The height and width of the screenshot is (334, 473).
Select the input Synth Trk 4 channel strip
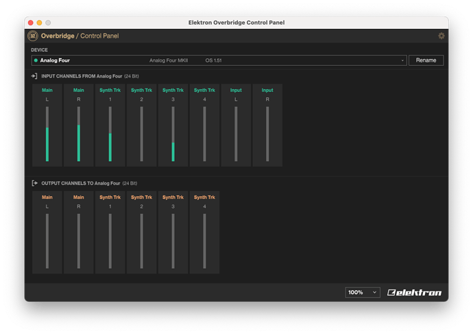204,126
